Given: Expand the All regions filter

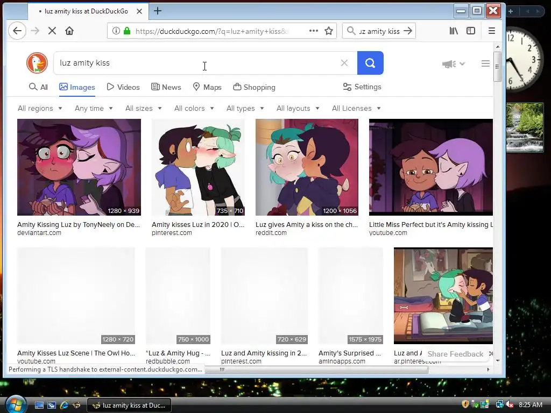Looking at the screenshot, I should [x=40, y=108].
